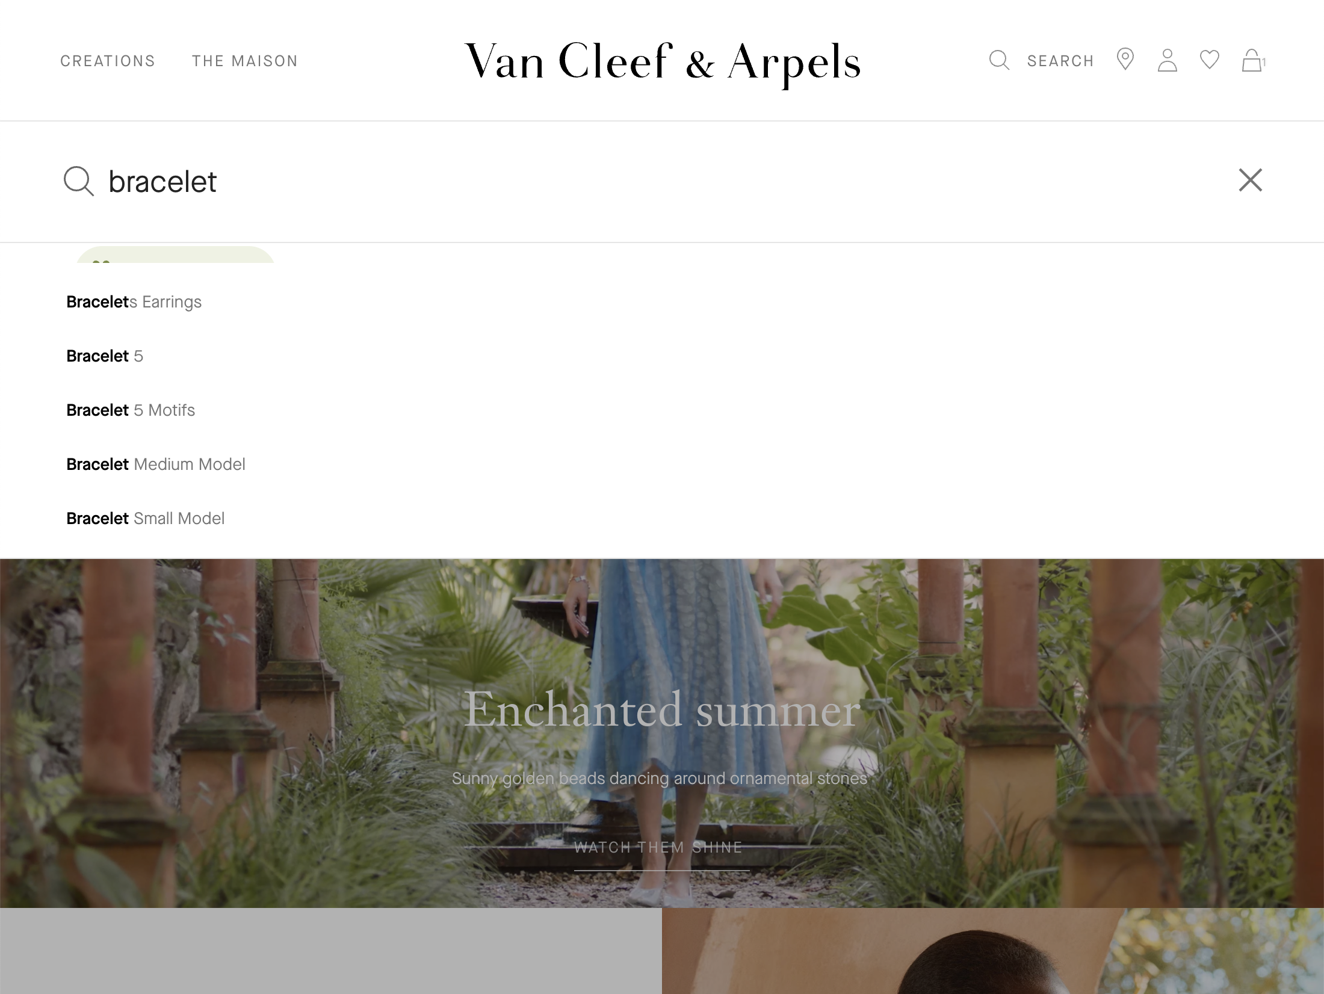The width and height of the screenshot is (1324, 994).
Task: Open the account profile icon
Action: pos(1168,60)
